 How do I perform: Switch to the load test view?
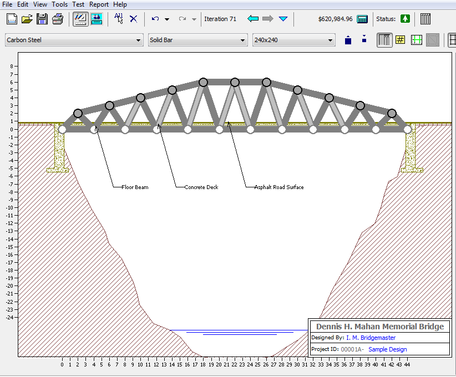pyautogui.click(x=97, y=18)
